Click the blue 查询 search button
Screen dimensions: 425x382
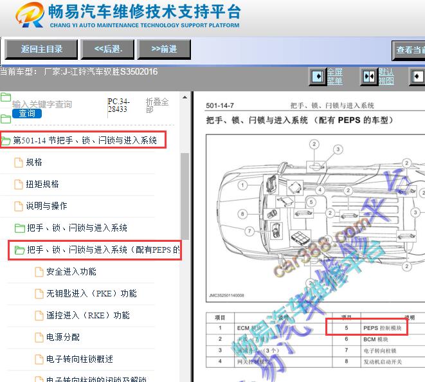click(27, 113)
